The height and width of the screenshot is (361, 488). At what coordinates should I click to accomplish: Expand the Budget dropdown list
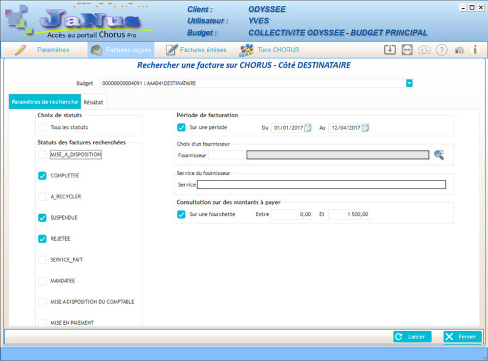pyautogui.click(x=409, y=84)
